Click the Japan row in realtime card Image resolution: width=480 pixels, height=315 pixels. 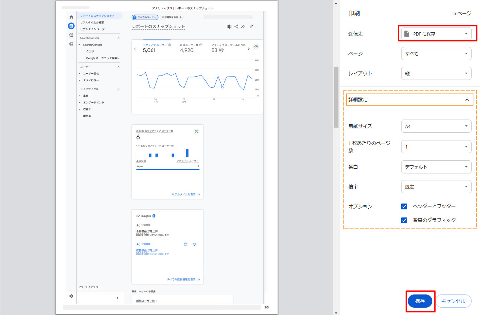(168, 166)
